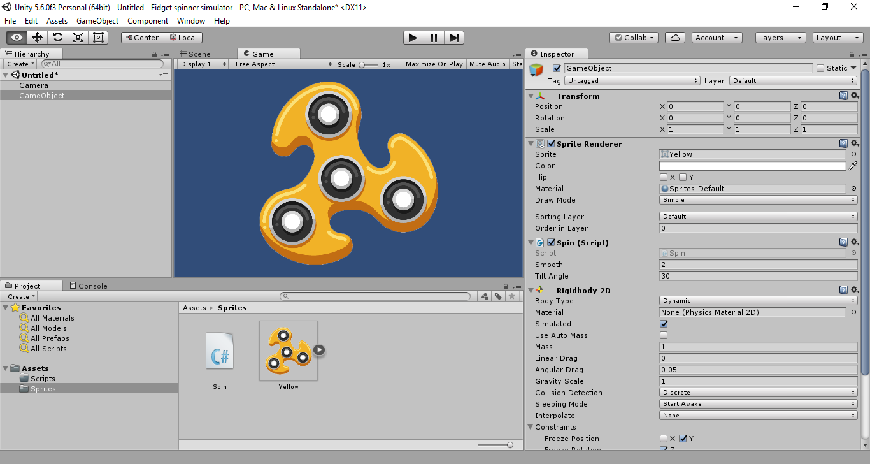Enable Flip Y

(x=683, y=177)
